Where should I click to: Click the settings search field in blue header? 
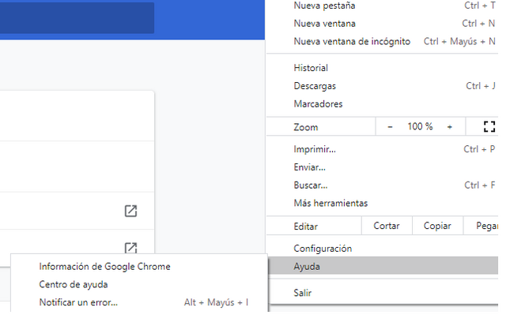click(x=77, y=17)
